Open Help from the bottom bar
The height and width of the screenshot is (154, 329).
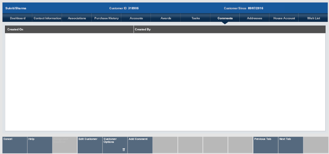[40, 145]
